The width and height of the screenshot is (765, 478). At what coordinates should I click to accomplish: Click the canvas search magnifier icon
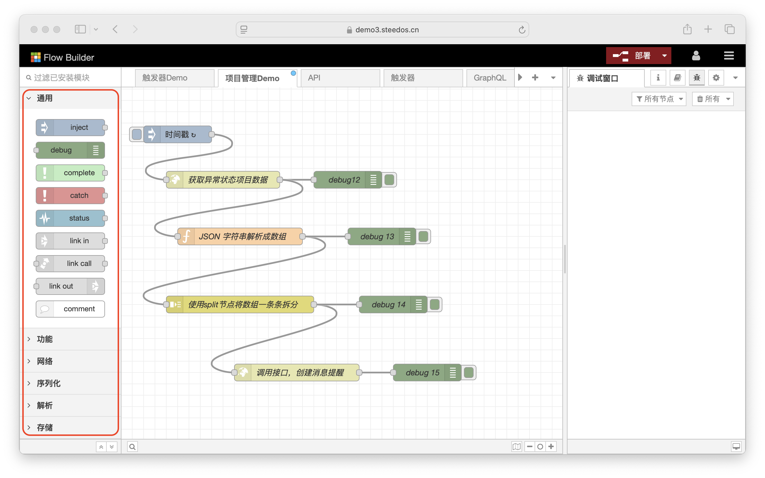tap(133, 446)
